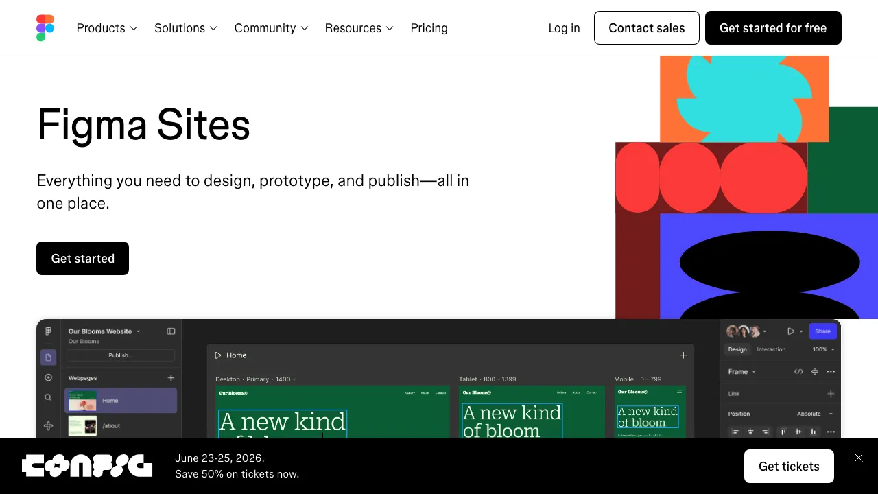Change Position from the Absolute dropdown

pos(813,413)
